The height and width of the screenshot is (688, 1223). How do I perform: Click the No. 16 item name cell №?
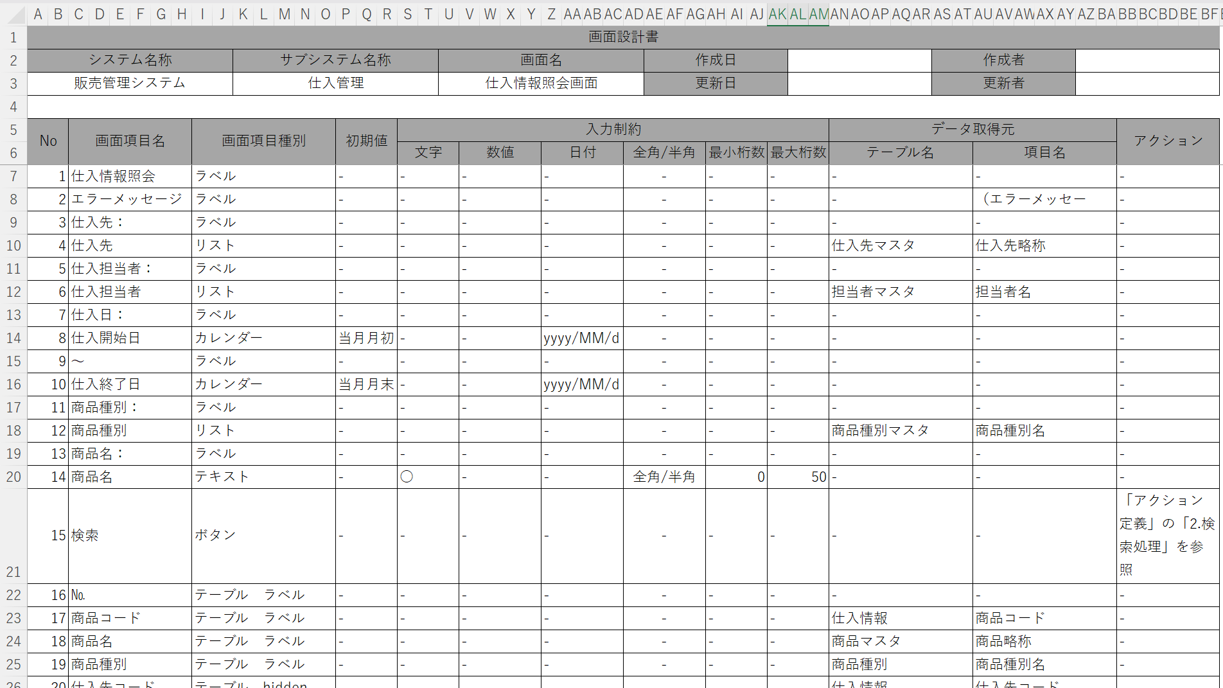130,595
